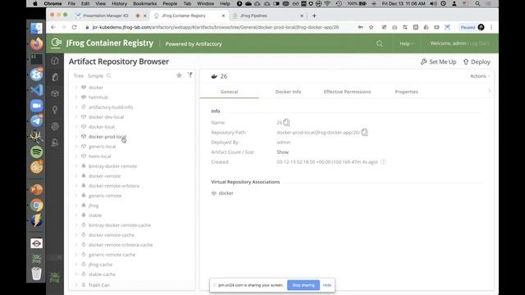The image size is (525, 295).
Task: Expand the docker virtual repository node
Action: tap(76, 88)
